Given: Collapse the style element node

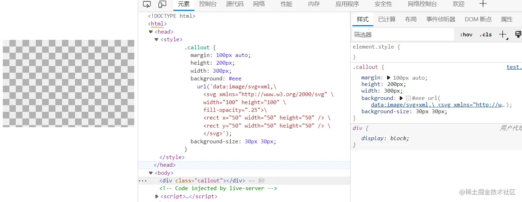Looking at the screenshot, I should [x=156, y=39].
